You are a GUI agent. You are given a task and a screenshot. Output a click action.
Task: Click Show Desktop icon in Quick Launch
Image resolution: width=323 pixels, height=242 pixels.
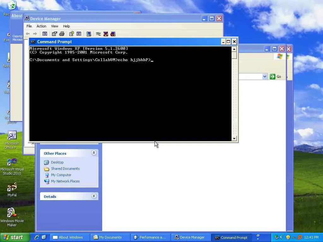[44, 237]
